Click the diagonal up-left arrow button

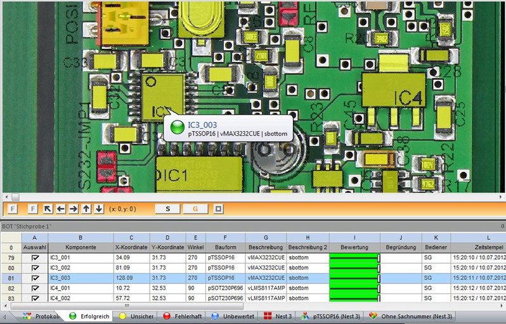point(48,209)
